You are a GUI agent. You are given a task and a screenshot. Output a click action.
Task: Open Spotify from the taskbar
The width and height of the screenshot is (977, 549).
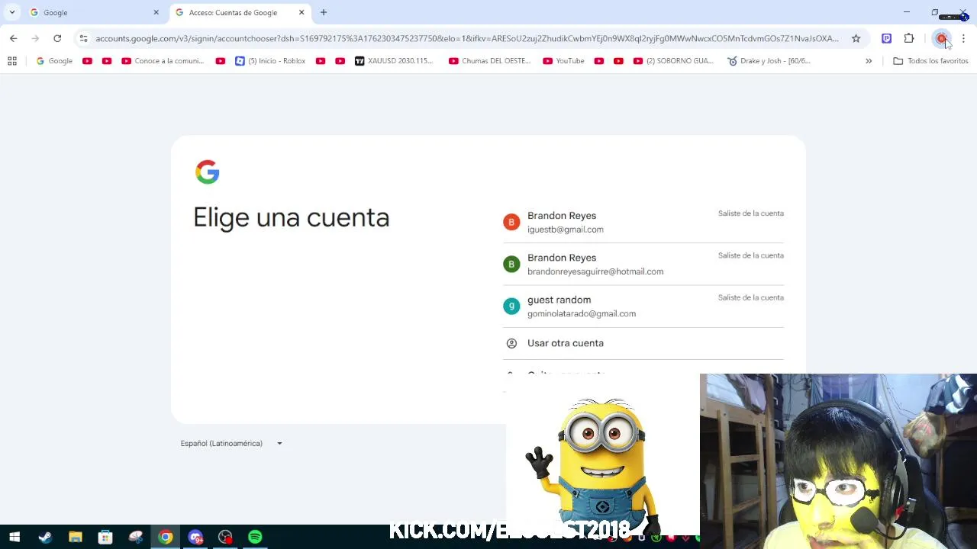click(255, 537)
